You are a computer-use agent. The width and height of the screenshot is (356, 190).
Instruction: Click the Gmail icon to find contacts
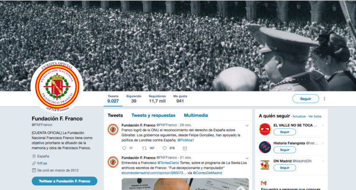click(x=264, y=183)
